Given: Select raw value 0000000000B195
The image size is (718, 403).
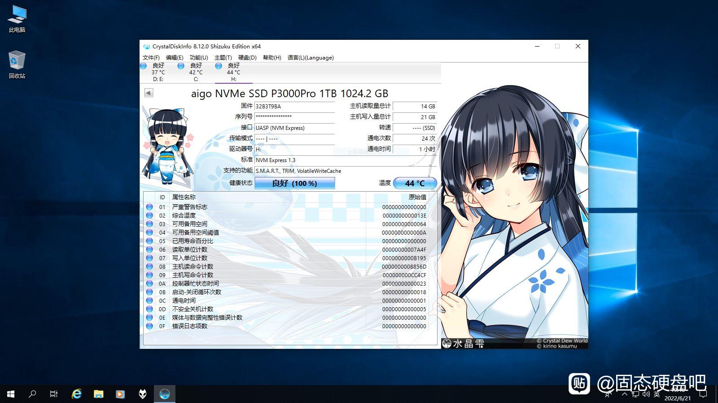Looking at the screenshot, I should click(x=404, y=258).
